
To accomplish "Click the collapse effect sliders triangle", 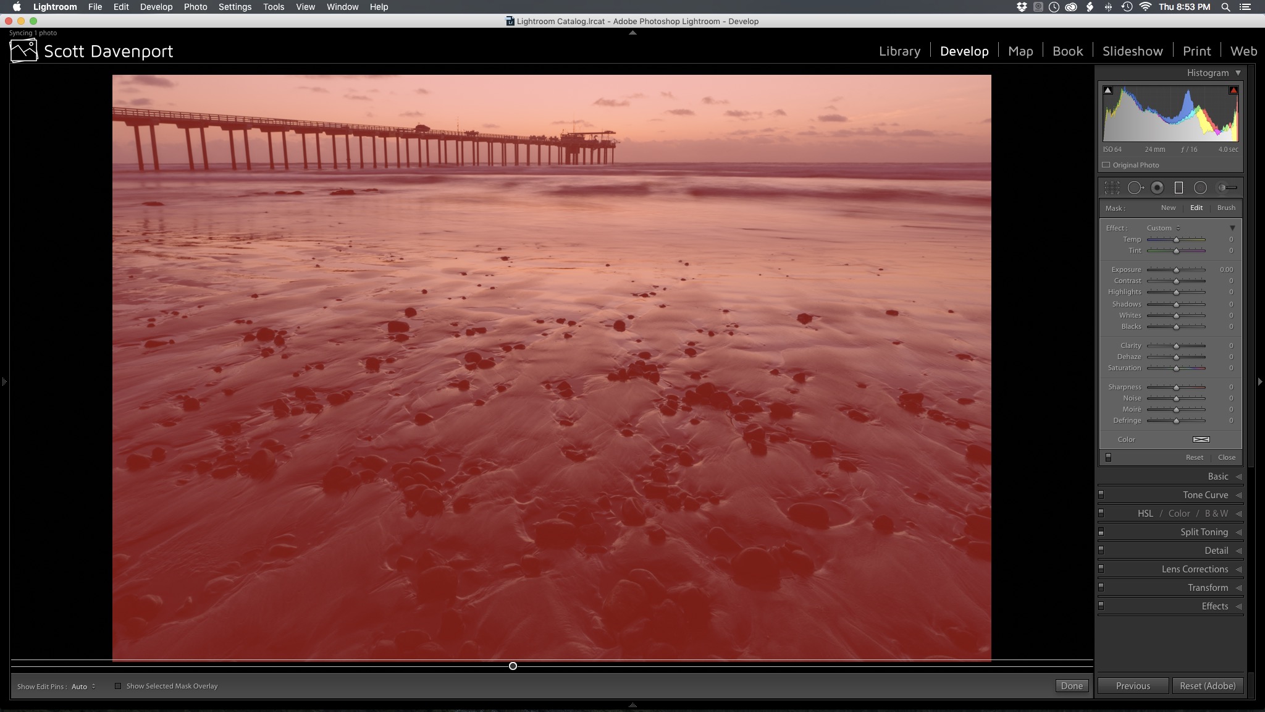I will click(1232, 228).
